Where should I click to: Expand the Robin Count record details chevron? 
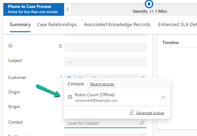[x=163, y=97]
